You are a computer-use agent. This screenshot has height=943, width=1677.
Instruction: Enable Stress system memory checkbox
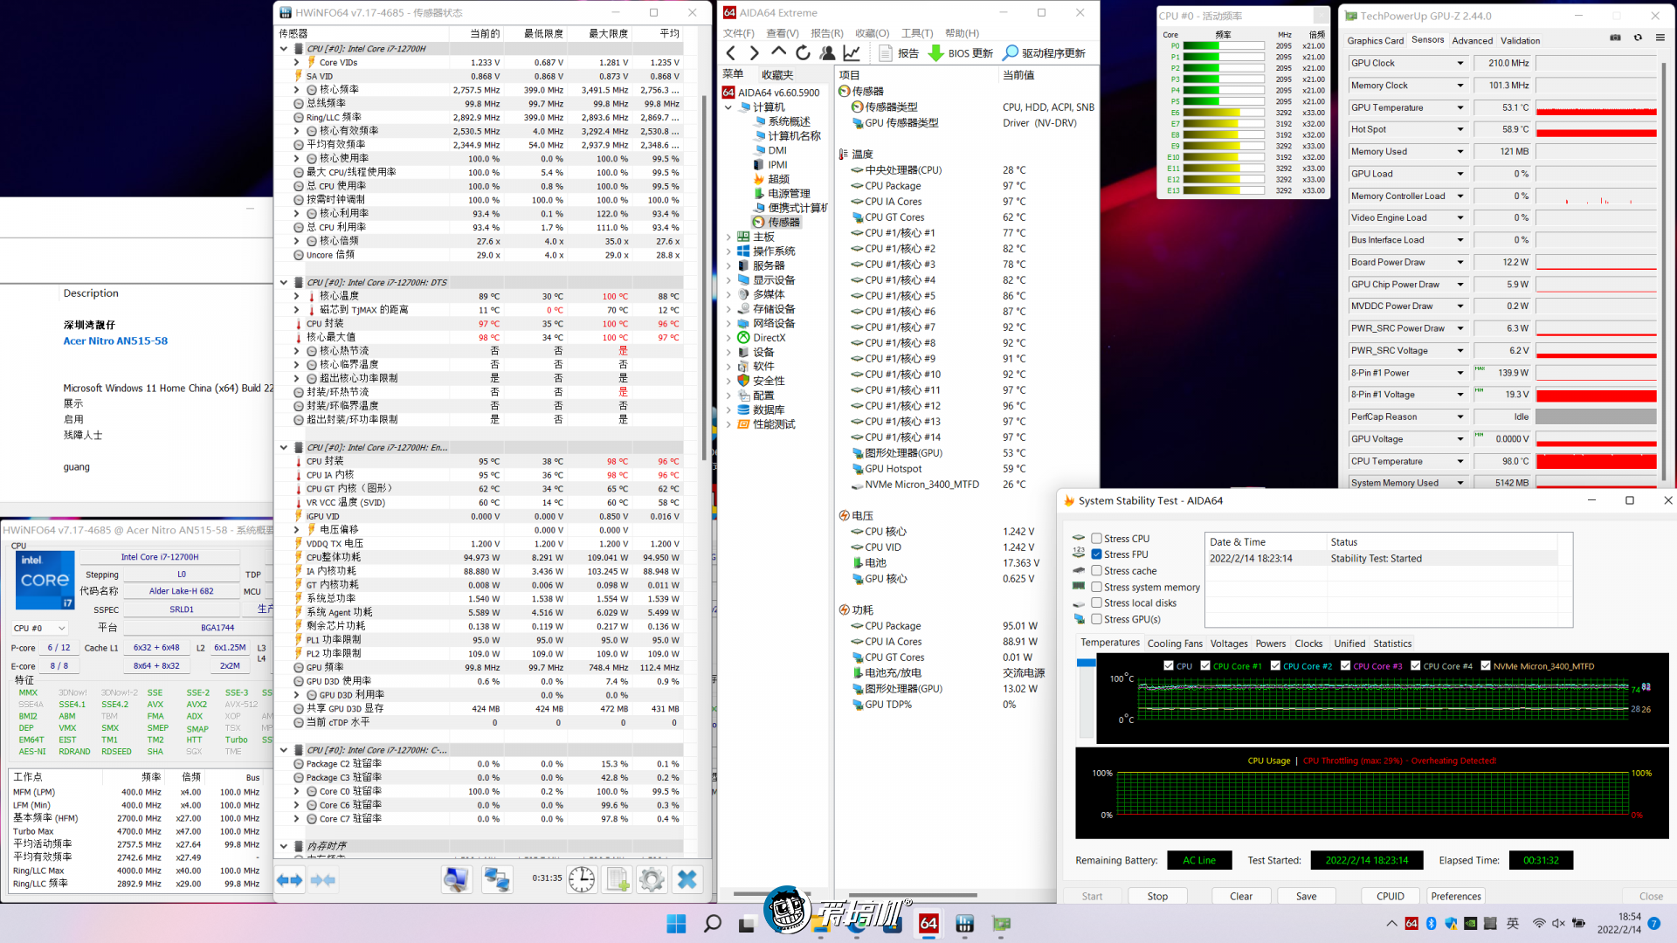(1096, 588)
